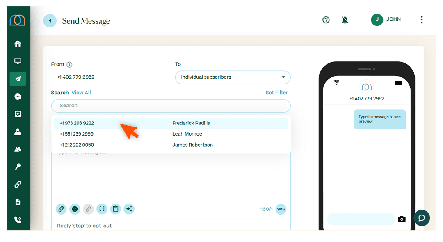Click the SMS type badge
443x242 pixels.
tap(281, 209)
